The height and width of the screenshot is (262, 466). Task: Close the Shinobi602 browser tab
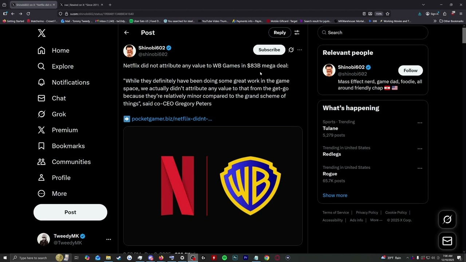pyautogui.click(x=54, y=5)
